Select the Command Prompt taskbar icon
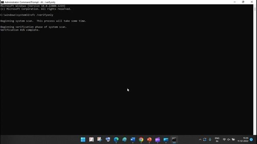The image size is (257, 144). tap(174, 140)
